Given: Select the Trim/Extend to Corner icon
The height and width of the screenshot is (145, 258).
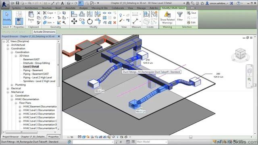Looking at the screenshot, I should tap(98, 21).
